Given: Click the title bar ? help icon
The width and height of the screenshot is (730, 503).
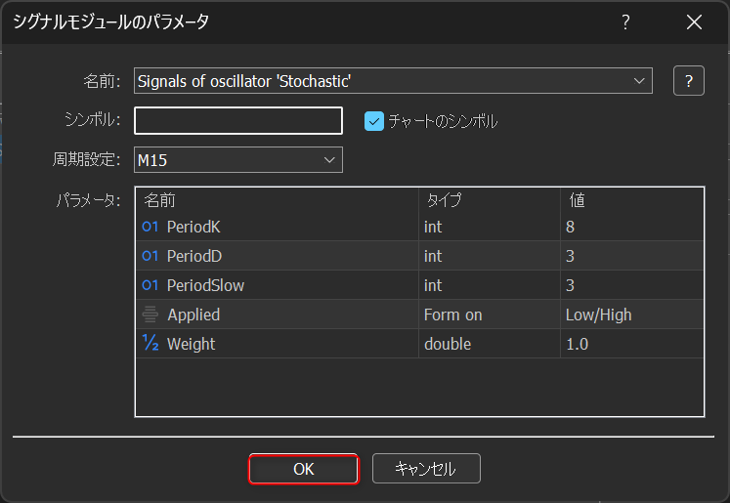Looking at the screenshot, I should (x=625, y=21).
